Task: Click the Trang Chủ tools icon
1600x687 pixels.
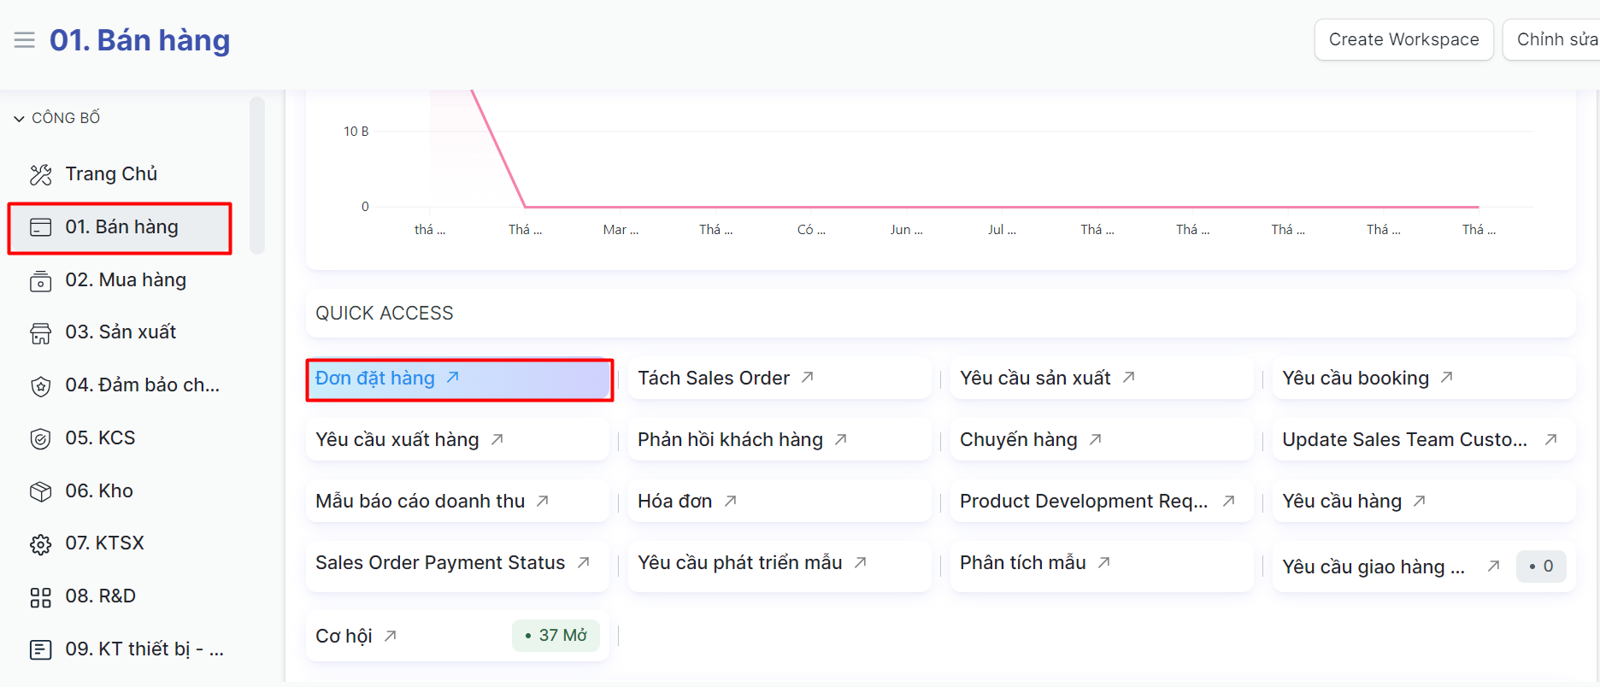Action: (41, 175)
